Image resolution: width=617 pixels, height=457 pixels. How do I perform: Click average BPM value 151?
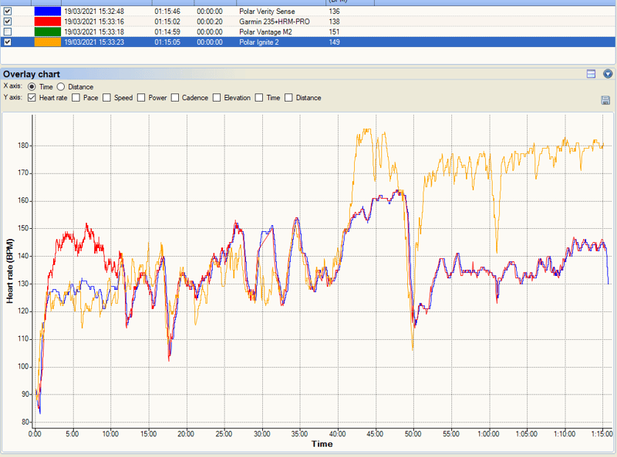(x=335, y=32)
